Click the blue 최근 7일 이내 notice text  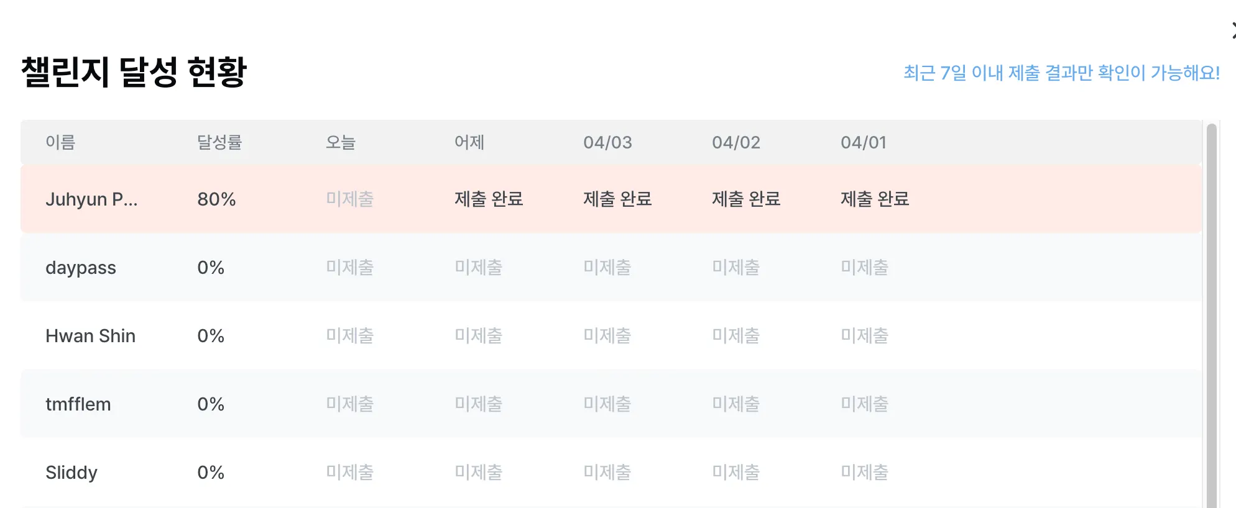coord(1061,73)
